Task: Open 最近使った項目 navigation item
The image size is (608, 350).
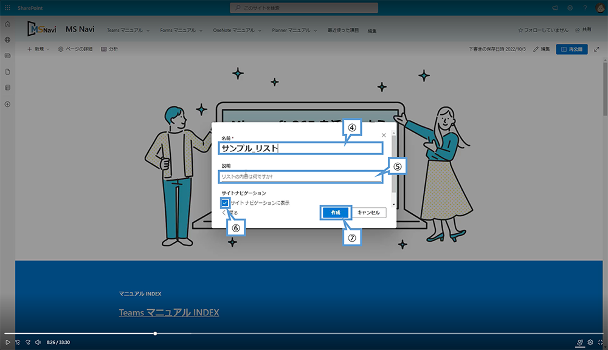Action: (x=343, y=30)
